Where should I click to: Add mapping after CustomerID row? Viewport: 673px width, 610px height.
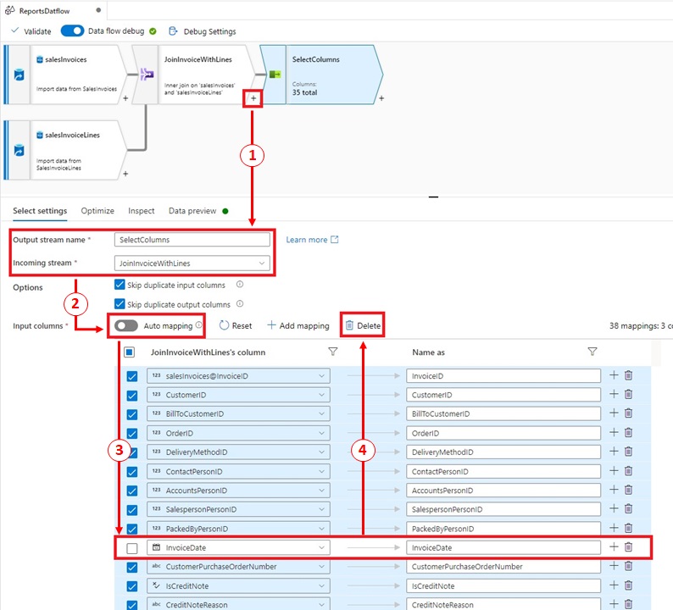[x=614, y=394]
